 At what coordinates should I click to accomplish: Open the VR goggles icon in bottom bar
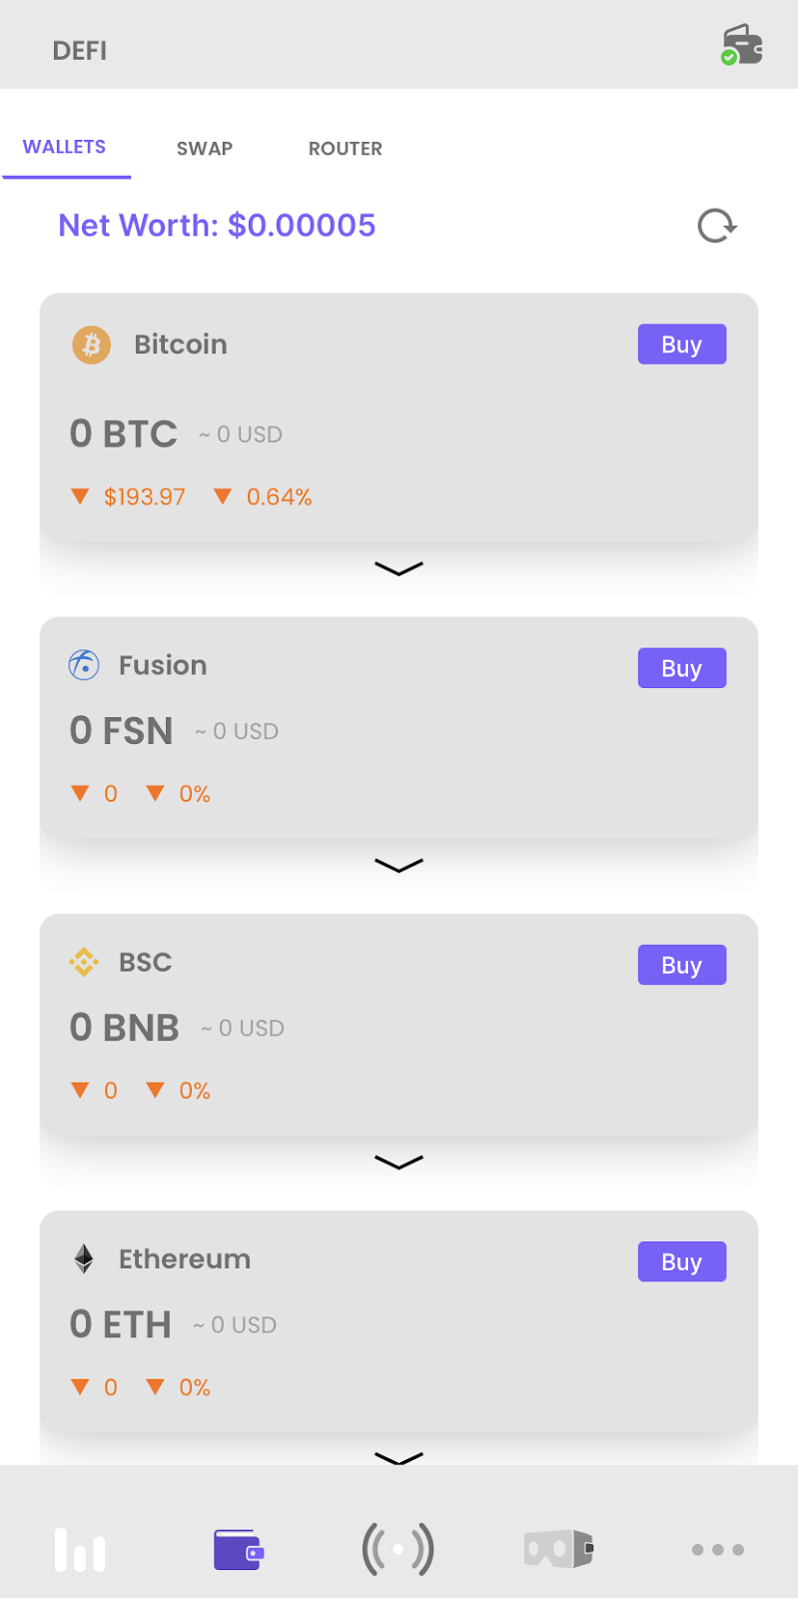coord(558,1549)
